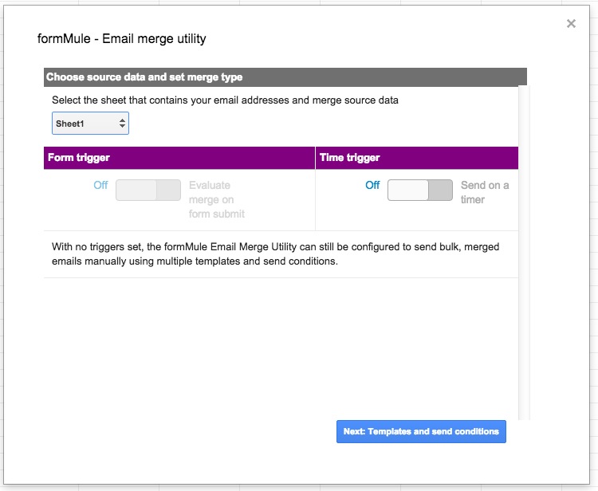Toggle the Form trigger switch
Viewport: 598px width, 491px height.
(148, 190)
